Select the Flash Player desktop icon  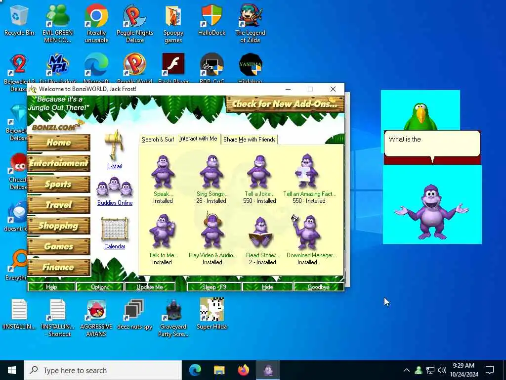coord(173,68)
